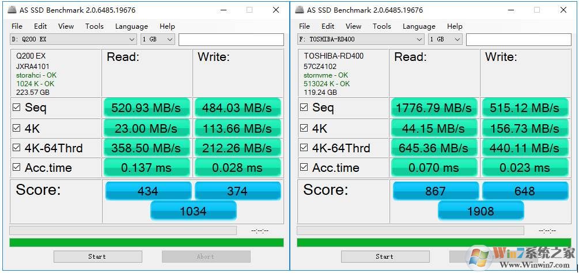Click the green progress bar in TOSHIBA-RD400 window
Image resolution: width=579 pixels, height=273 pixels.
pos(434,243)
